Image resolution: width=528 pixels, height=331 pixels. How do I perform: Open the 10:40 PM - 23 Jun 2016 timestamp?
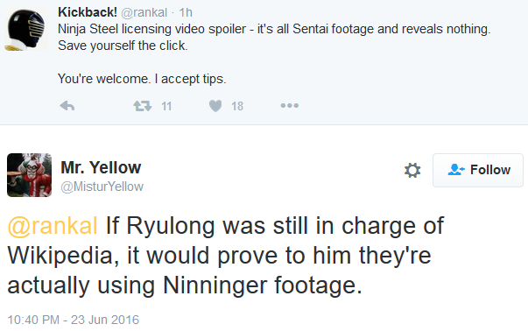click(73, 320)
